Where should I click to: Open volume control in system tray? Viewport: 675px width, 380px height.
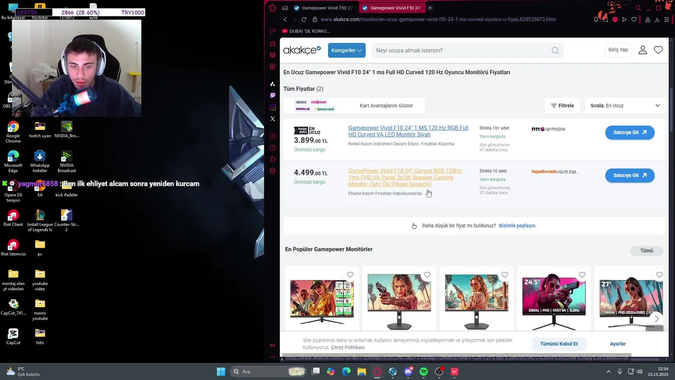click(x=639, y=372)
